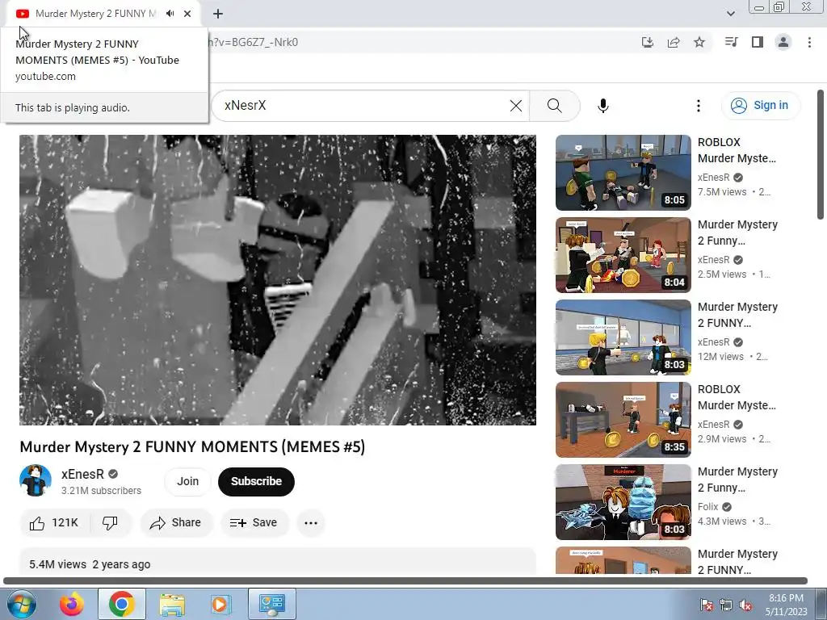Image resolution: width=827 pixels, height=620 pixels.
Task: Open the 8:35 ROBLOX Murder Mystery thumbnail
Action: pyautogui.click(x=623, y=419)
